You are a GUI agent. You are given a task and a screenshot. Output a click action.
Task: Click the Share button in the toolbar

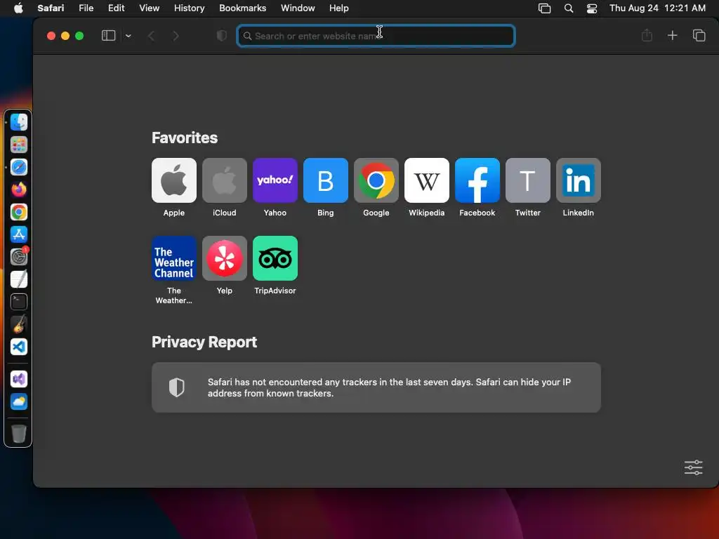(x=647, y=35)
